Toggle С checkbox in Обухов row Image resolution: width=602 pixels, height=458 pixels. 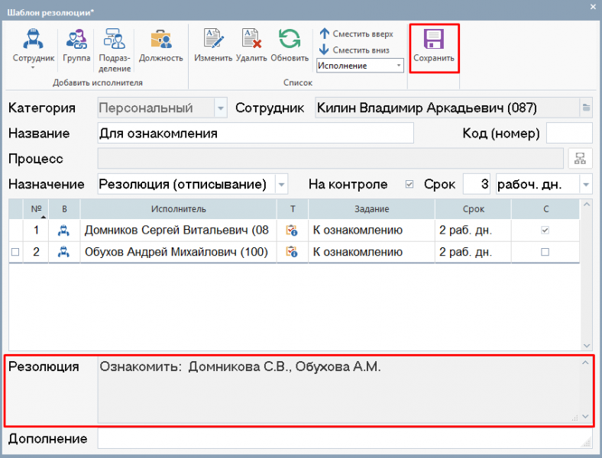[545, 252]
